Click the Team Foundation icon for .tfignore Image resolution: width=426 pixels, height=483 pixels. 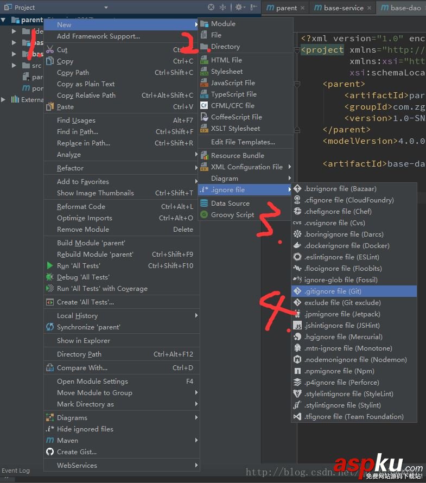pos(297,416)
